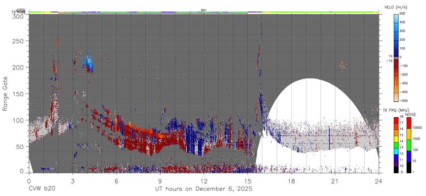Viewport: 426px width, 196px height.
Task: Click the 6 hour tick on UT axis
Action: 116,181
